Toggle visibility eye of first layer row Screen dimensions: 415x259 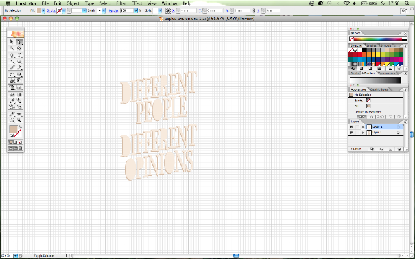coord(351,127)
